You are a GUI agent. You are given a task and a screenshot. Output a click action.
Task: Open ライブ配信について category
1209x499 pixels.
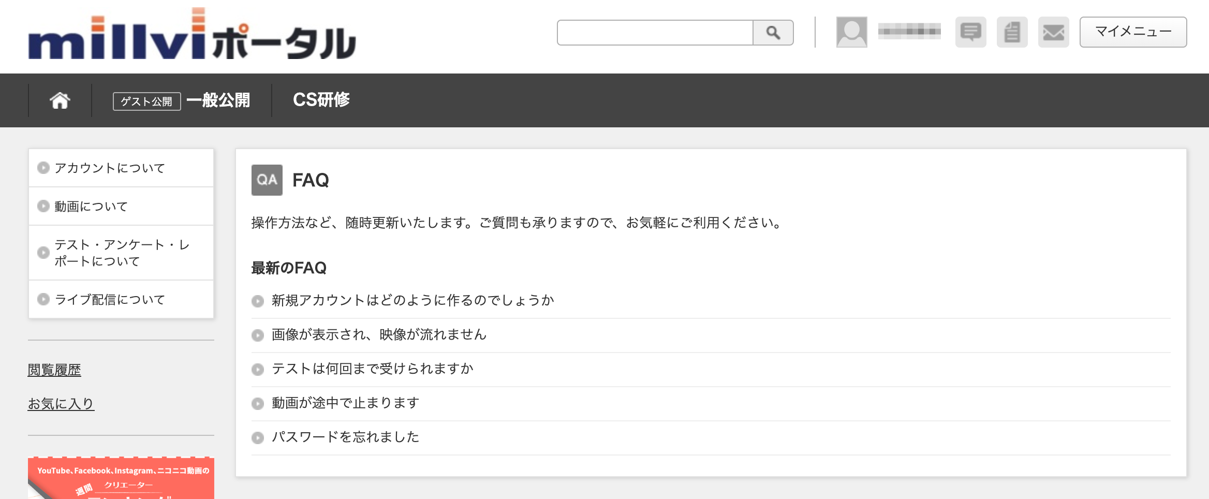pos(121,299)
